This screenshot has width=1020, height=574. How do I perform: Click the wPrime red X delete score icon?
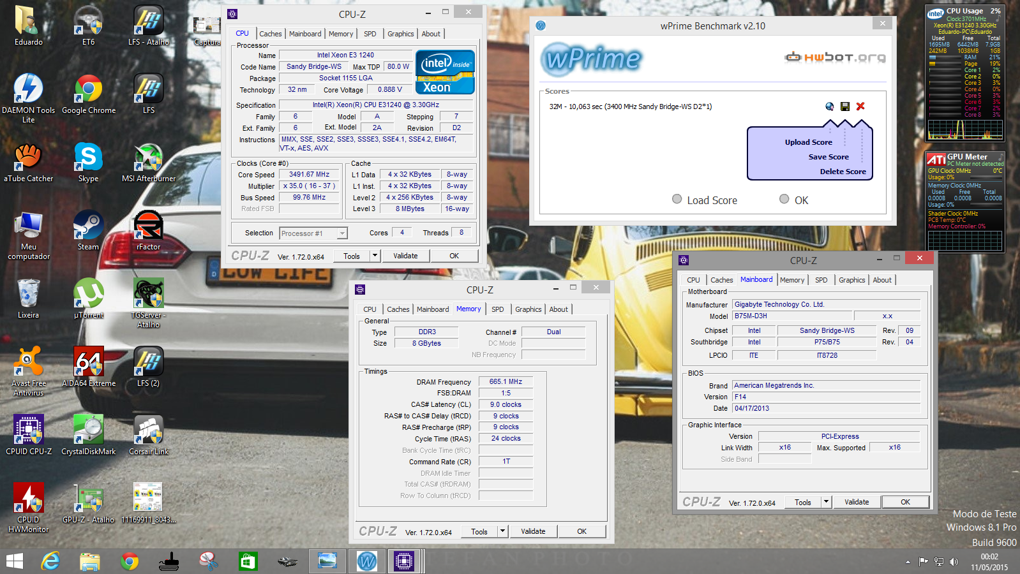[860, 107]
